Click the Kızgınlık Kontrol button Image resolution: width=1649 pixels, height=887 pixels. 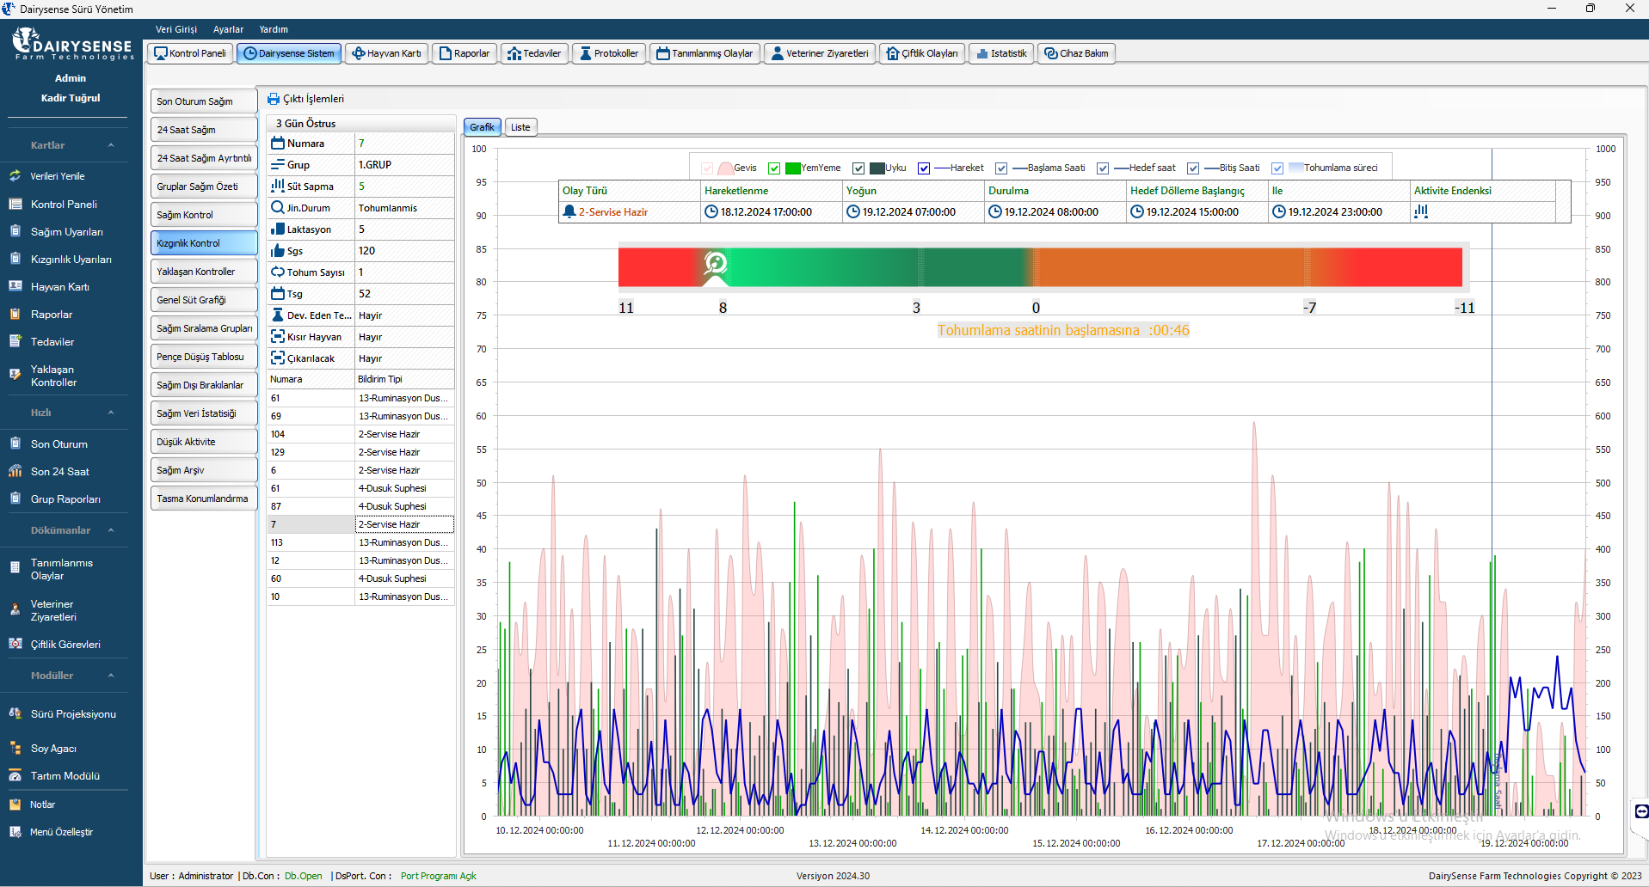(204, 243)
